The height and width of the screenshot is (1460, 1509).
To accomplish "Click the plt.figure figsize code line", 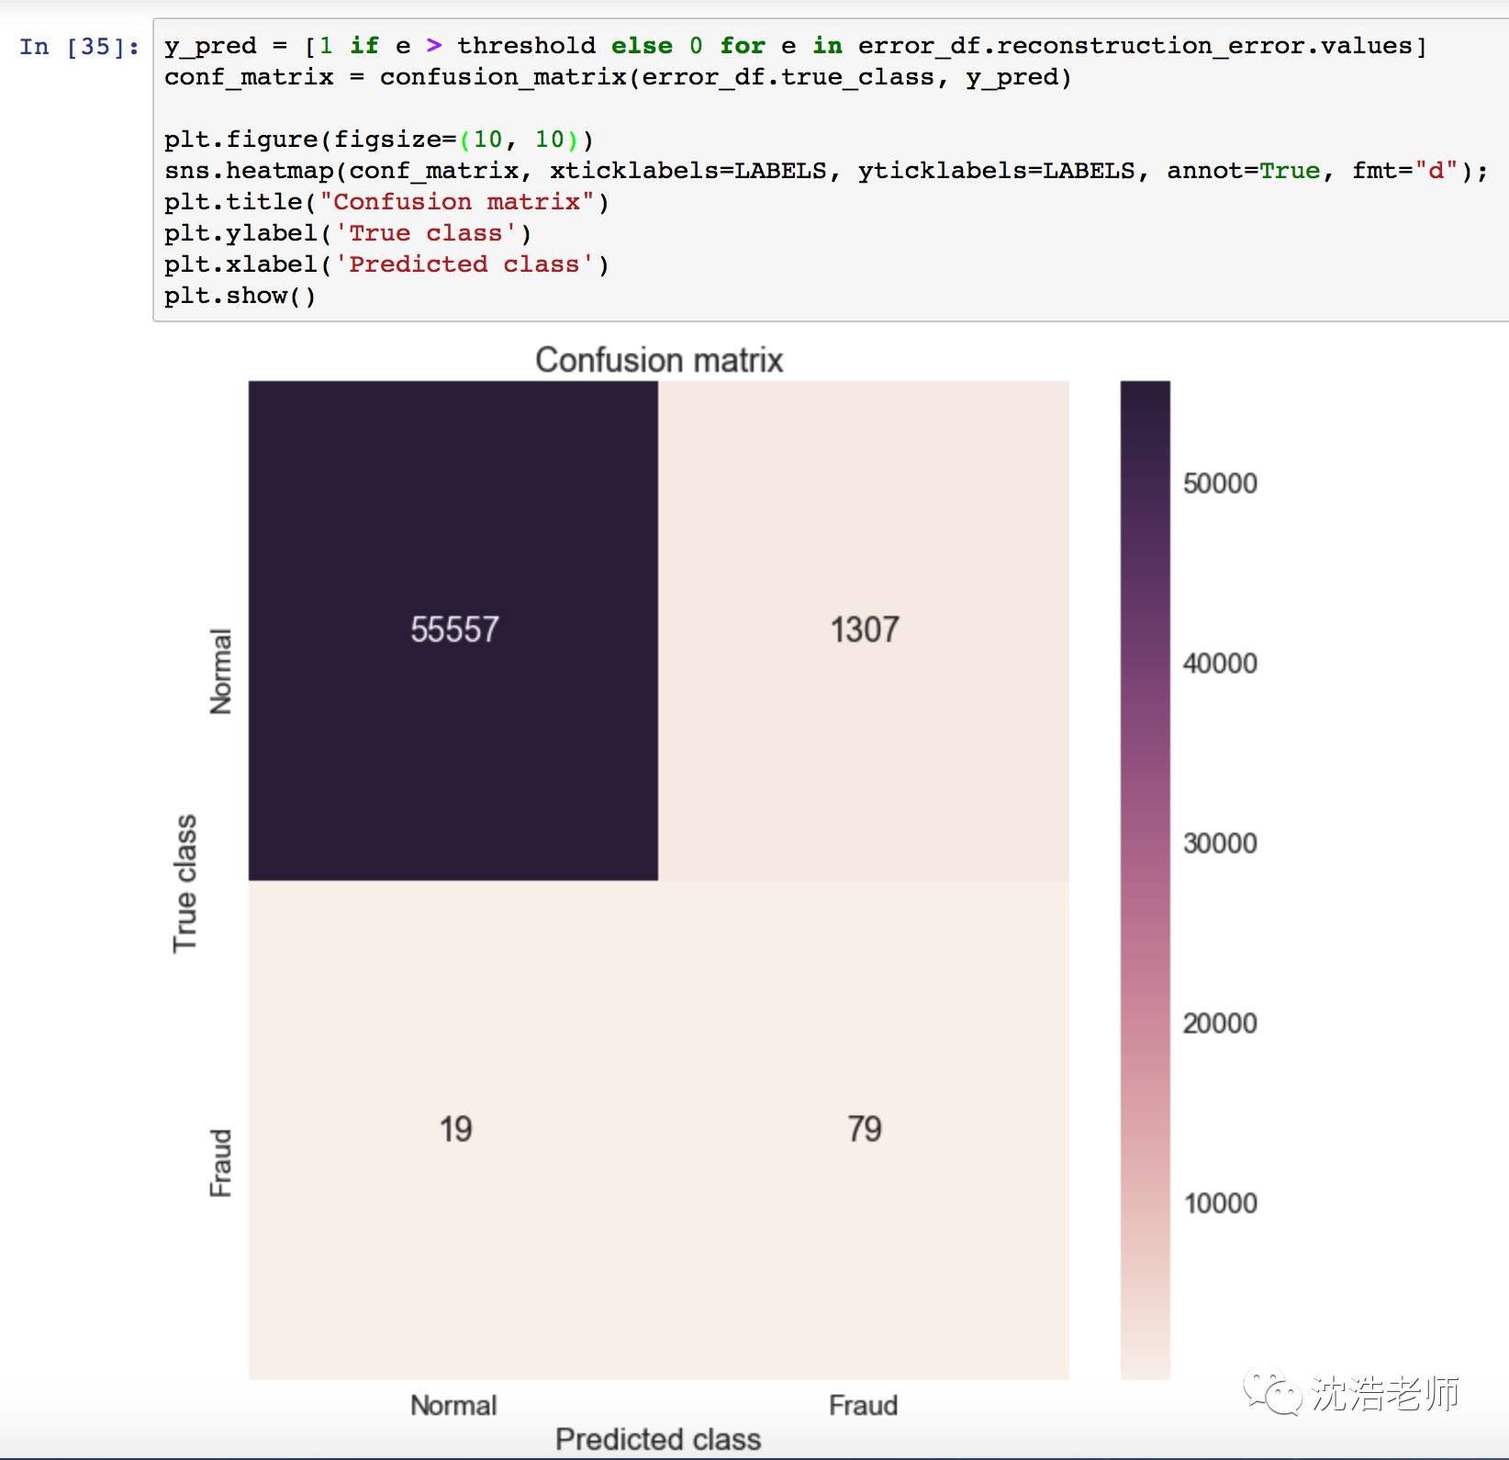I will [x=379, y=140].
